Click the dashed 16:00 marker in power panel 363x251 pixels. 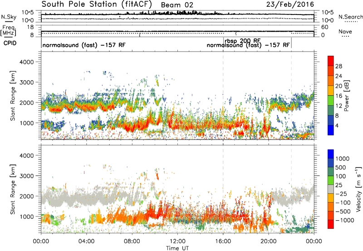point(223,96)
